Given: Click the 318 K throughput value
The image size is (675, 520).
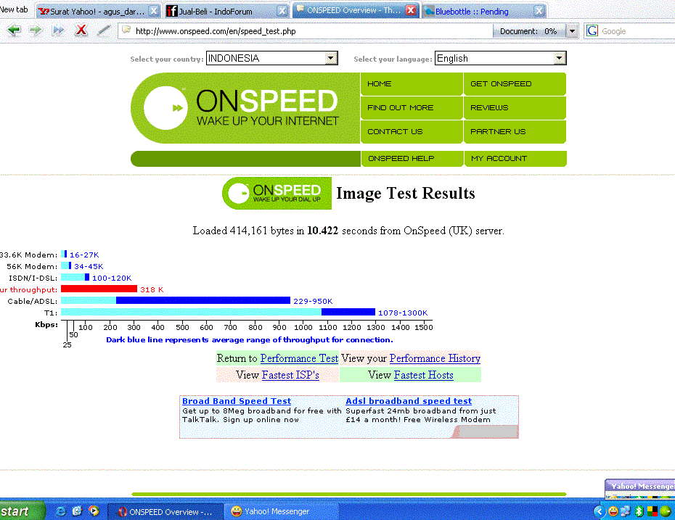Looking at the screenshot, I should 152,289.
